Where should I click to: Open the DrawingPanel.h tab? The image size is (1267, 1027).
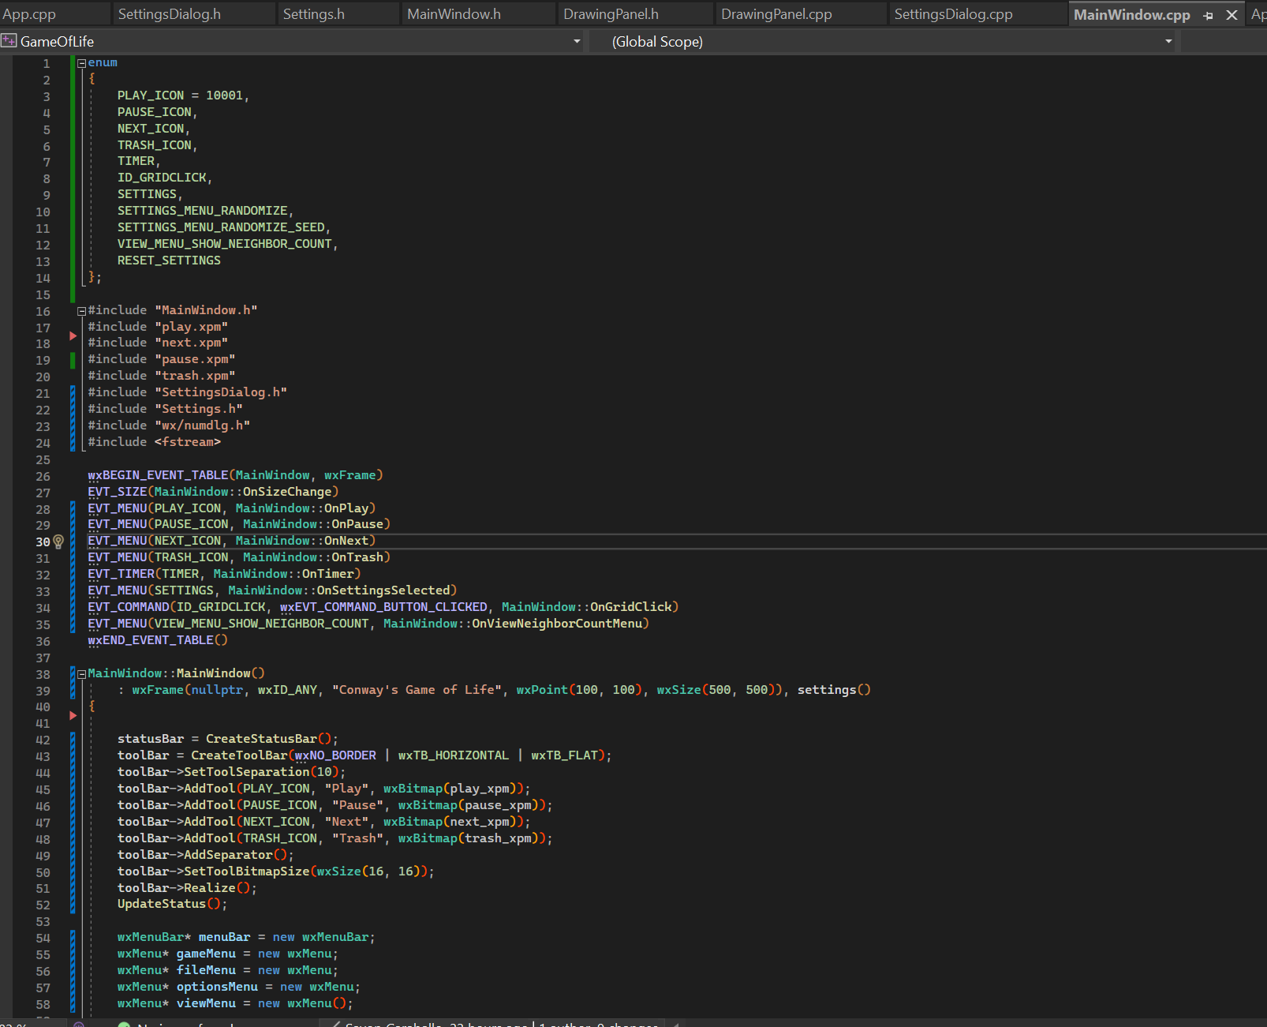tap(611, 14)
